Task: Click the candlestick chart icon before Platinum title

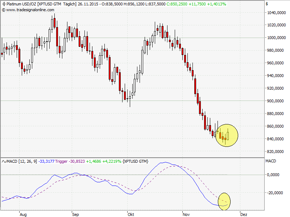Action: coord(4,4)
